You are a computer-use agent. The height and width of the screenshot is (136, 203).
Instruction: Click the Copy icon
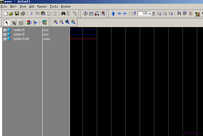coord(37,13)
